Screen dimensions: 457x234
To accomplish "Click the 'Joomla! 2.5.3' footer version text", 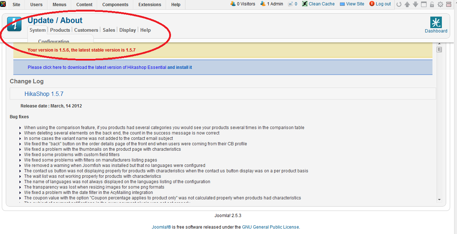I will [x=228, y=216].
